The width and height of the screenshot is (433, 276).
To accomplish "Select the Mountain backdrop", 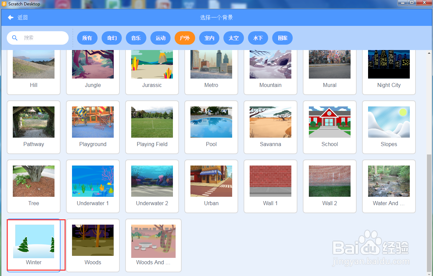I will click(x=270, y=72).
